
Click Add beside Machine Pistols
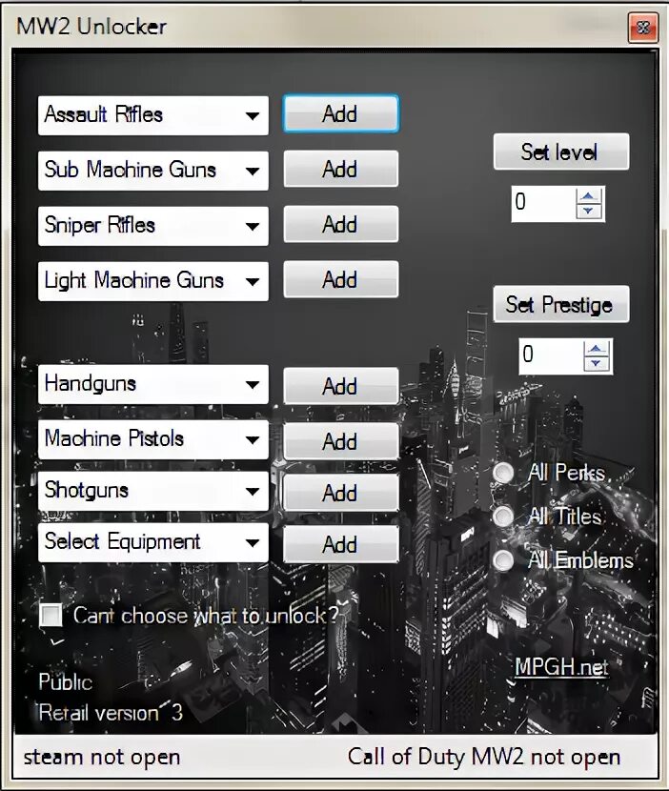(x=341, y=441)
